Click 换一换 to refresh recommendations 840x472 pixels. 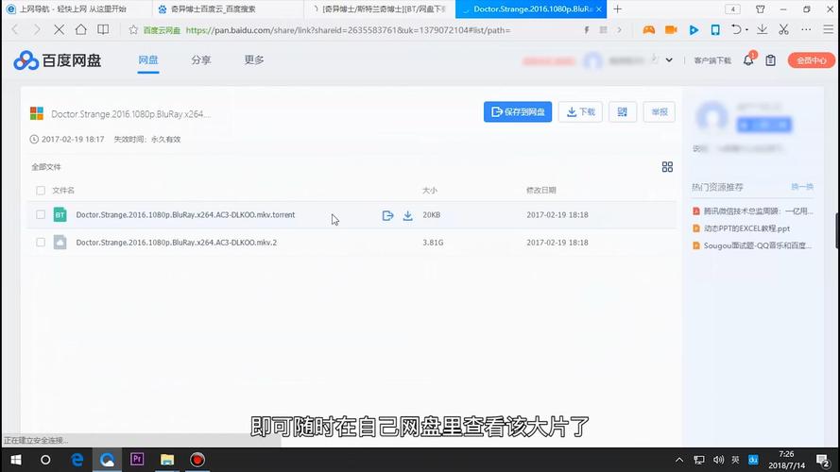pyautogui.click(x=802, y=187)
